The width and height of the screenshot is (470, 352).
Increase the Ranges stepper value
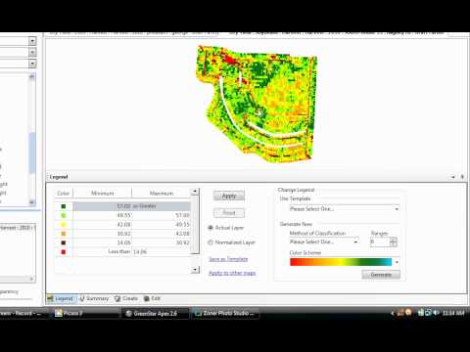coord(394,240)
